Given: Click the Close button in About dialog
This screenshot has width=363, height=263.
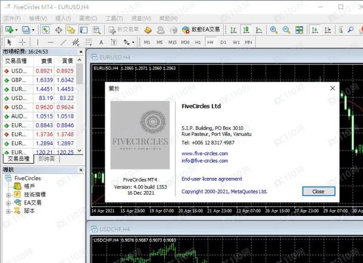Looking at the screenshot, I should pos(318,192).
